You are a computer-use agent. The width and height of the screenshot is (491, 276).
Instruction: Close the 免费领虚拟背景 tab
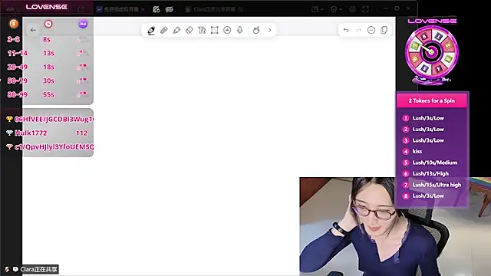143,9
